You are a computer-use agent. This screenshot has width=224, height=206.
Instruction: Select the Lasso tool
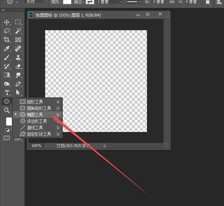coord(7,31)
